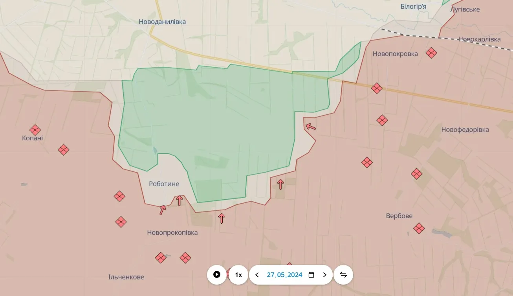Click the Новопрокопівка village label
Image resolution: width=513 pixels, height=296 pixels.
(x=172, y=233)
